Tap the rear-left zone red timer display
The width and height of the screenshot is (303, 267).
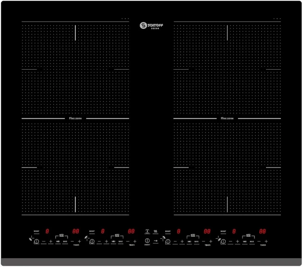pyautogui.click(x=131, y=231)
